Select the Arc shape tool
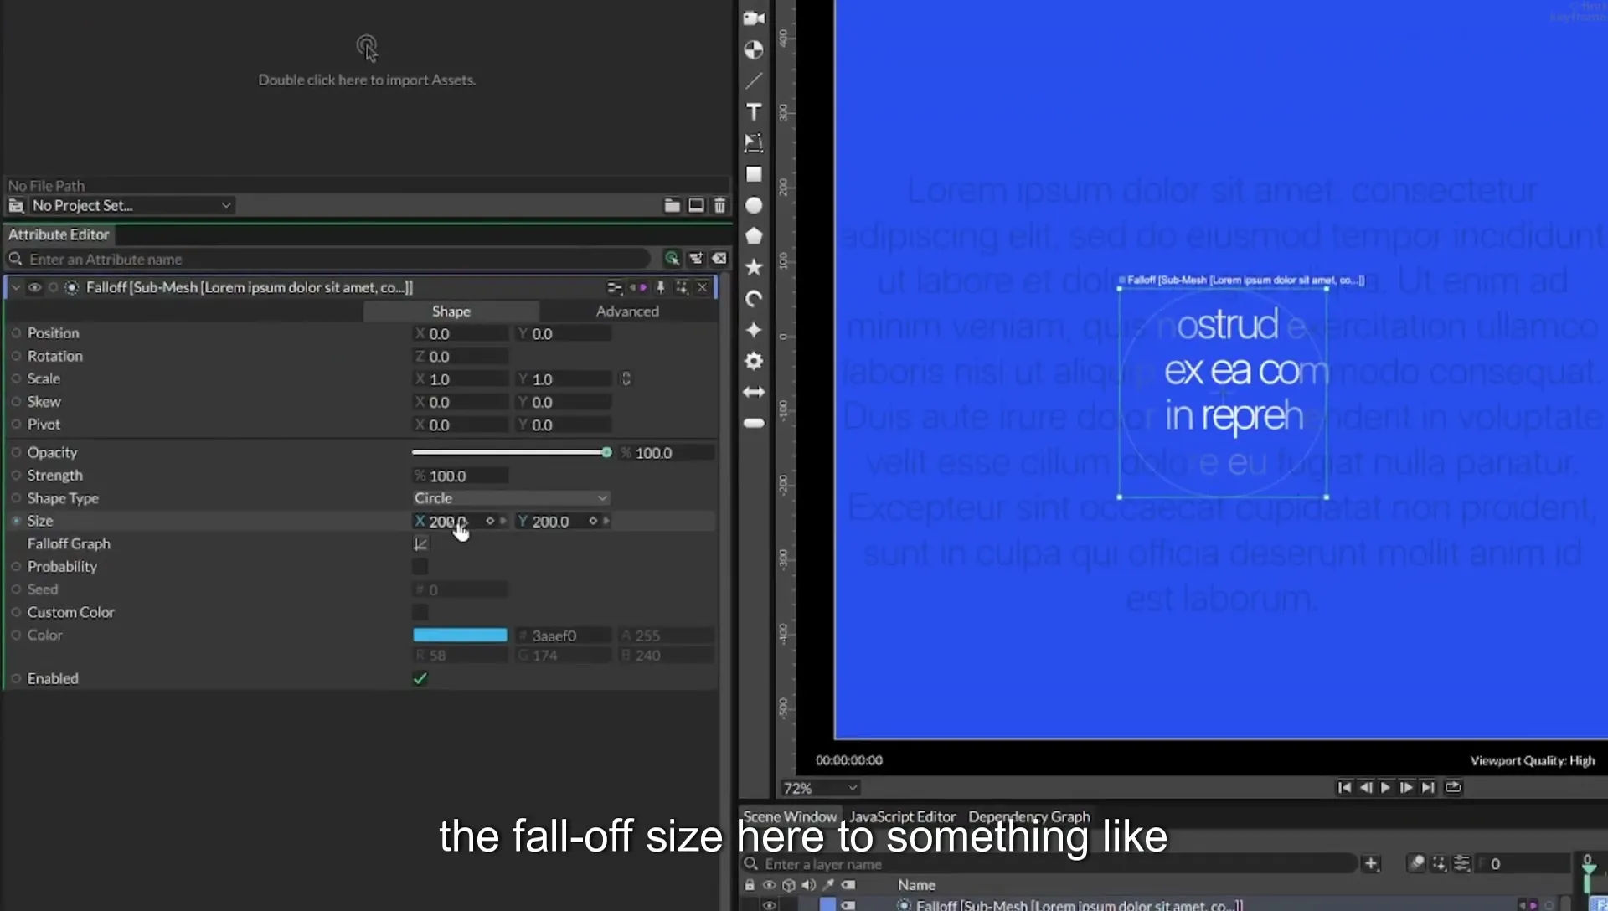This screenshot has height=911, width=1608. 754,299
